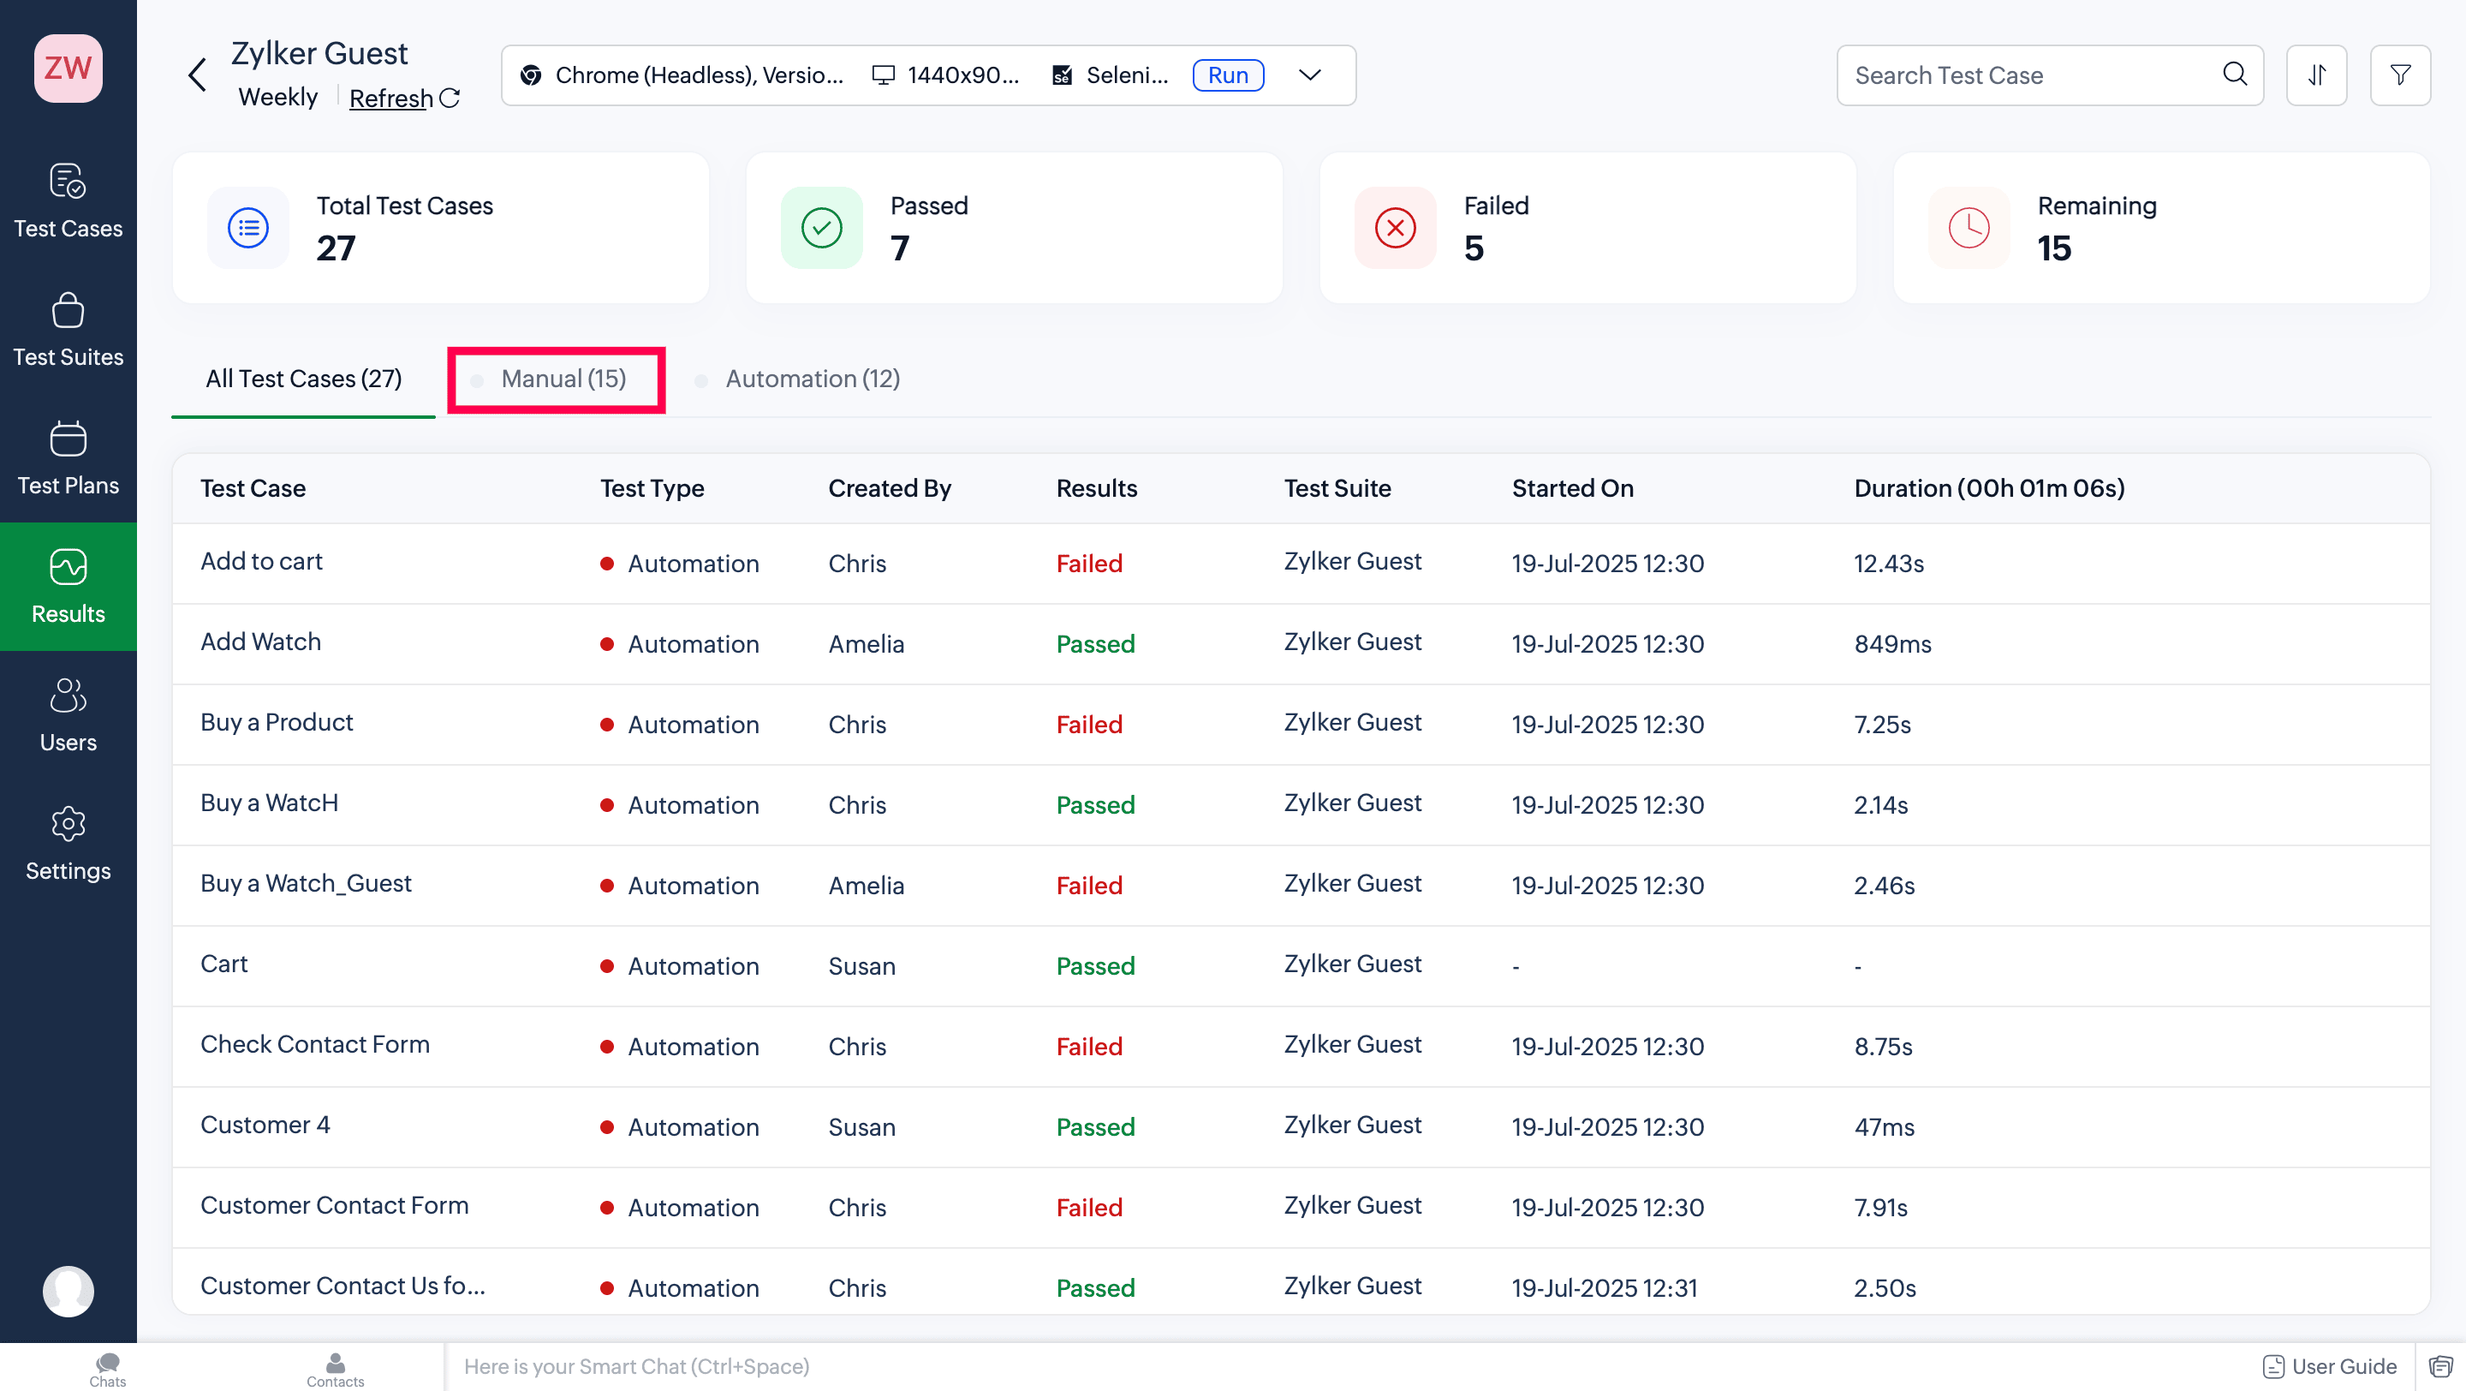Open Test Cases in the sidebar
Screen dimensions: 2466x1391
68,201
